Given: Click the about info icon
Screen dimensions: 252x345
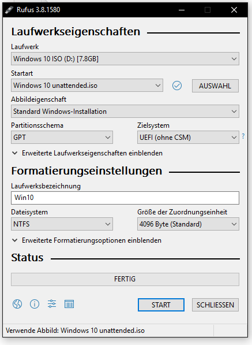Looking at the screenshot, I should click(35, 305).
